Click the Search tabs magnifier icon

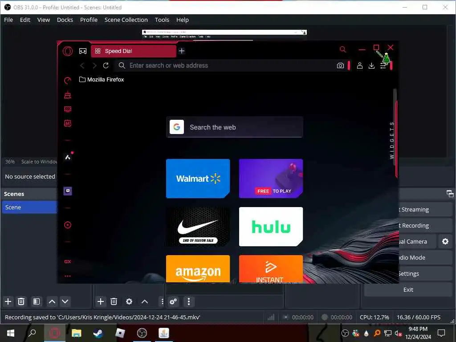click(x=343, y=49)
